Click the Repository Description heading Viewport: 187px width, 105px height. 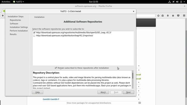[46, 73]
